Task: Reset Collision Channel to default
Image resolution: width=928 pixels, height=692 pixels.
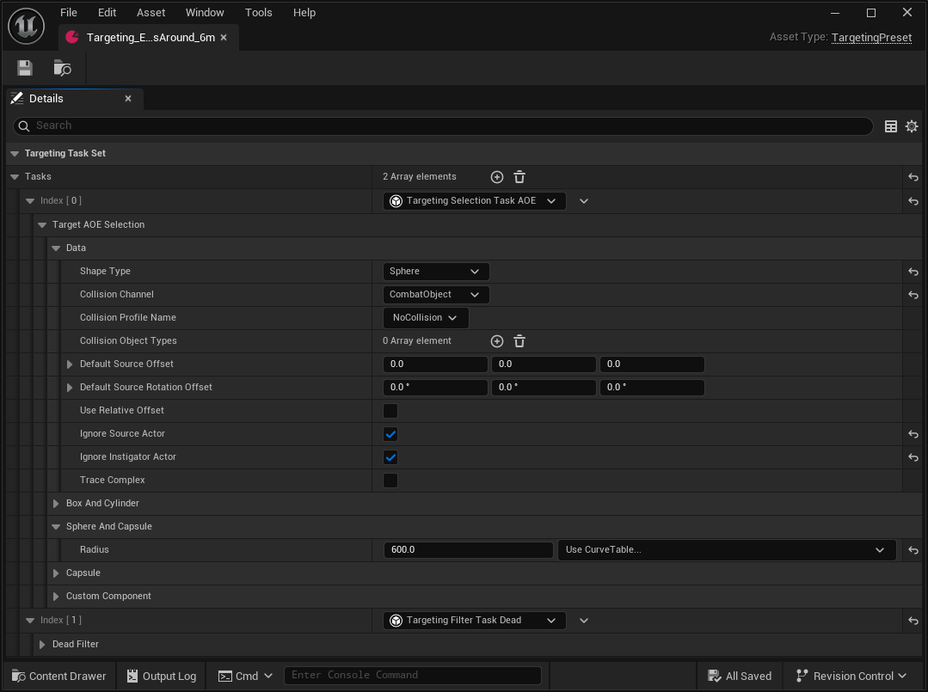Action: 913,295
